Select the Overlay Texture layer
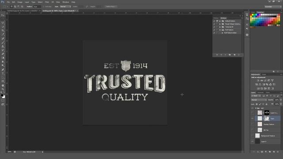 (268, 124)
